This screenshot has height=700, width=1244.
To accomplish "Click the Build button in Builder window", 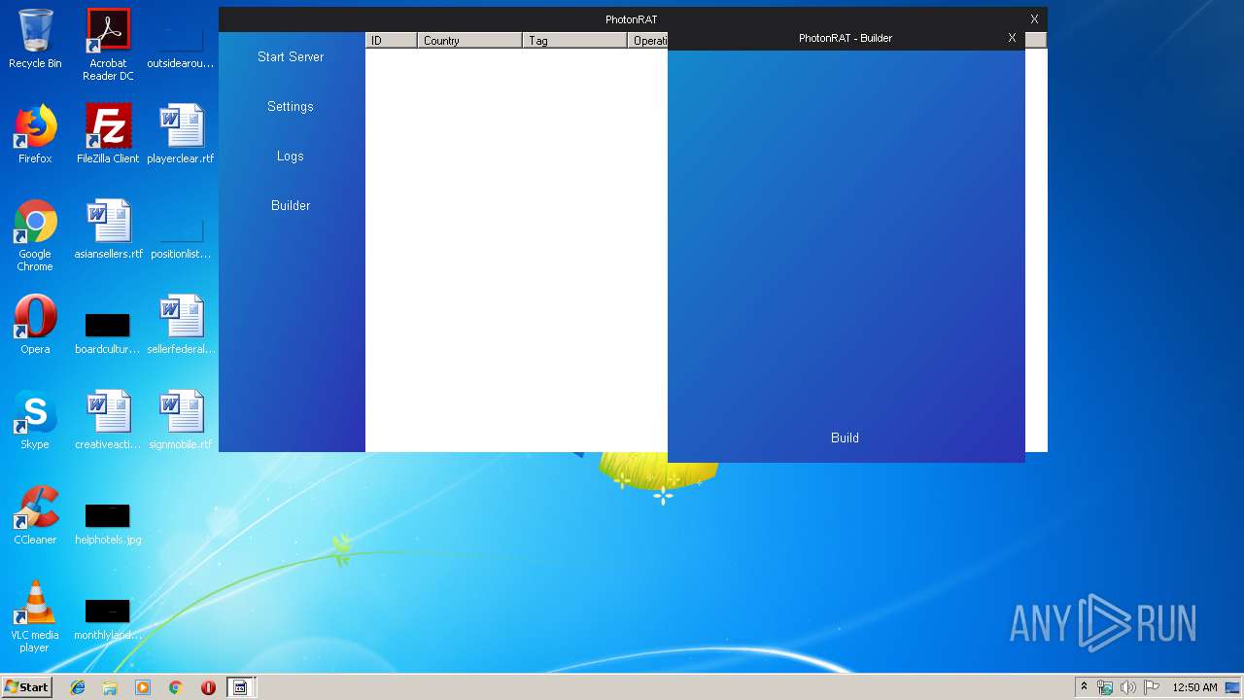I will [x=845, y=437].
